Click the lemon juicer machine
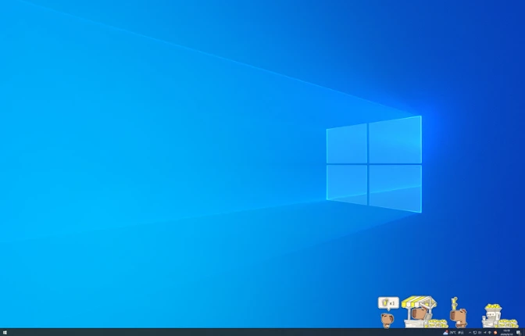This screenshot has width=525, height=336. point(492,316)
